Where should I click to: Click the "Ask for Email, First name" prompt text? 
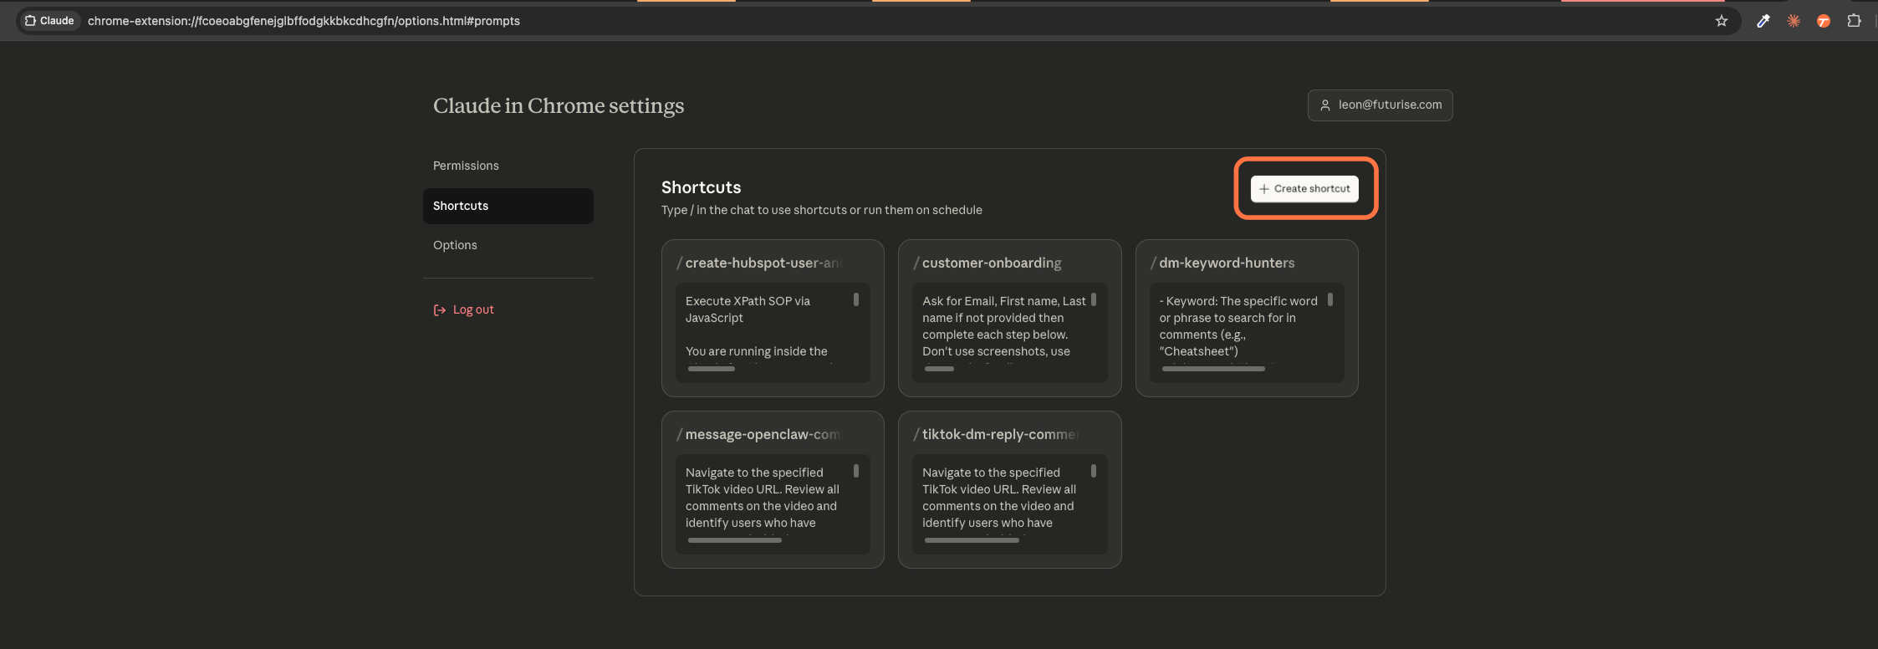pos(1004,326)
